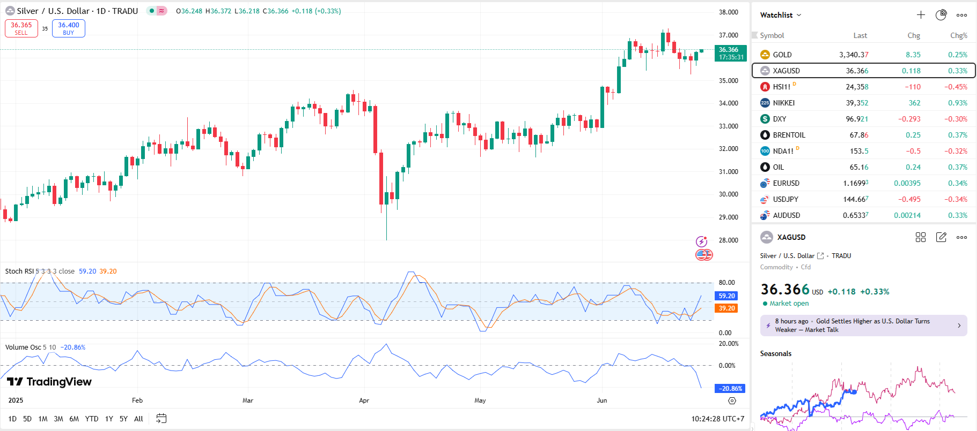The image size is (977, 431).
Task: Click the add symbol plus icon
Action: 921,15
